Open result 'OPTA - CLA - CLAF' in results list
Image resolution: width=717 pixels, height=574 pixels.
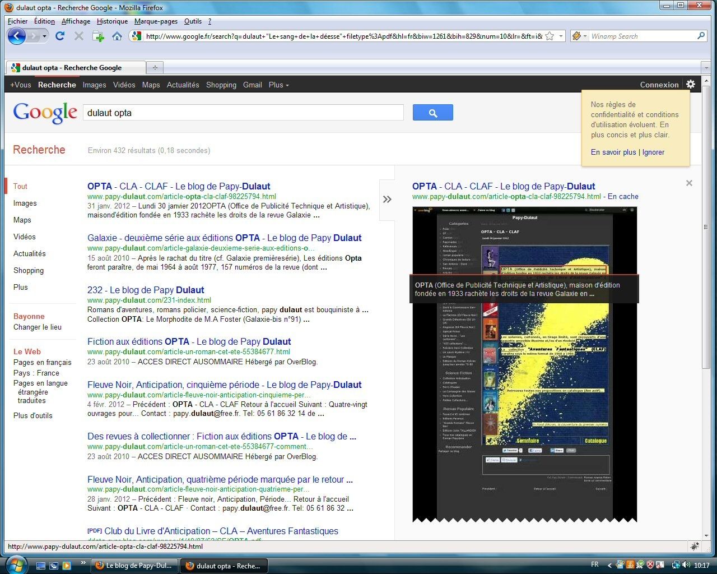click(179, 186)
